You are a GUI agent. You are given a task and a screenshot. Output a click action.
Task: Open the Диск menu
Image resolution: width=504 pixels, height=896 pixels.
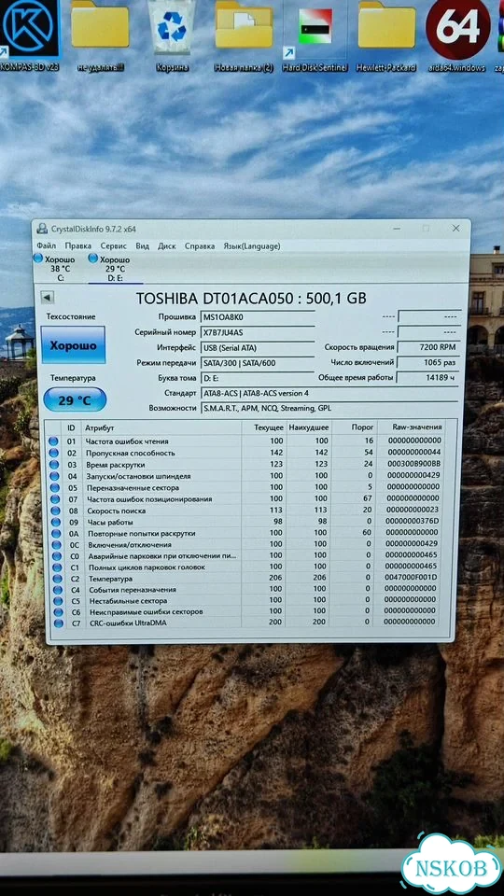coord(166,245)
